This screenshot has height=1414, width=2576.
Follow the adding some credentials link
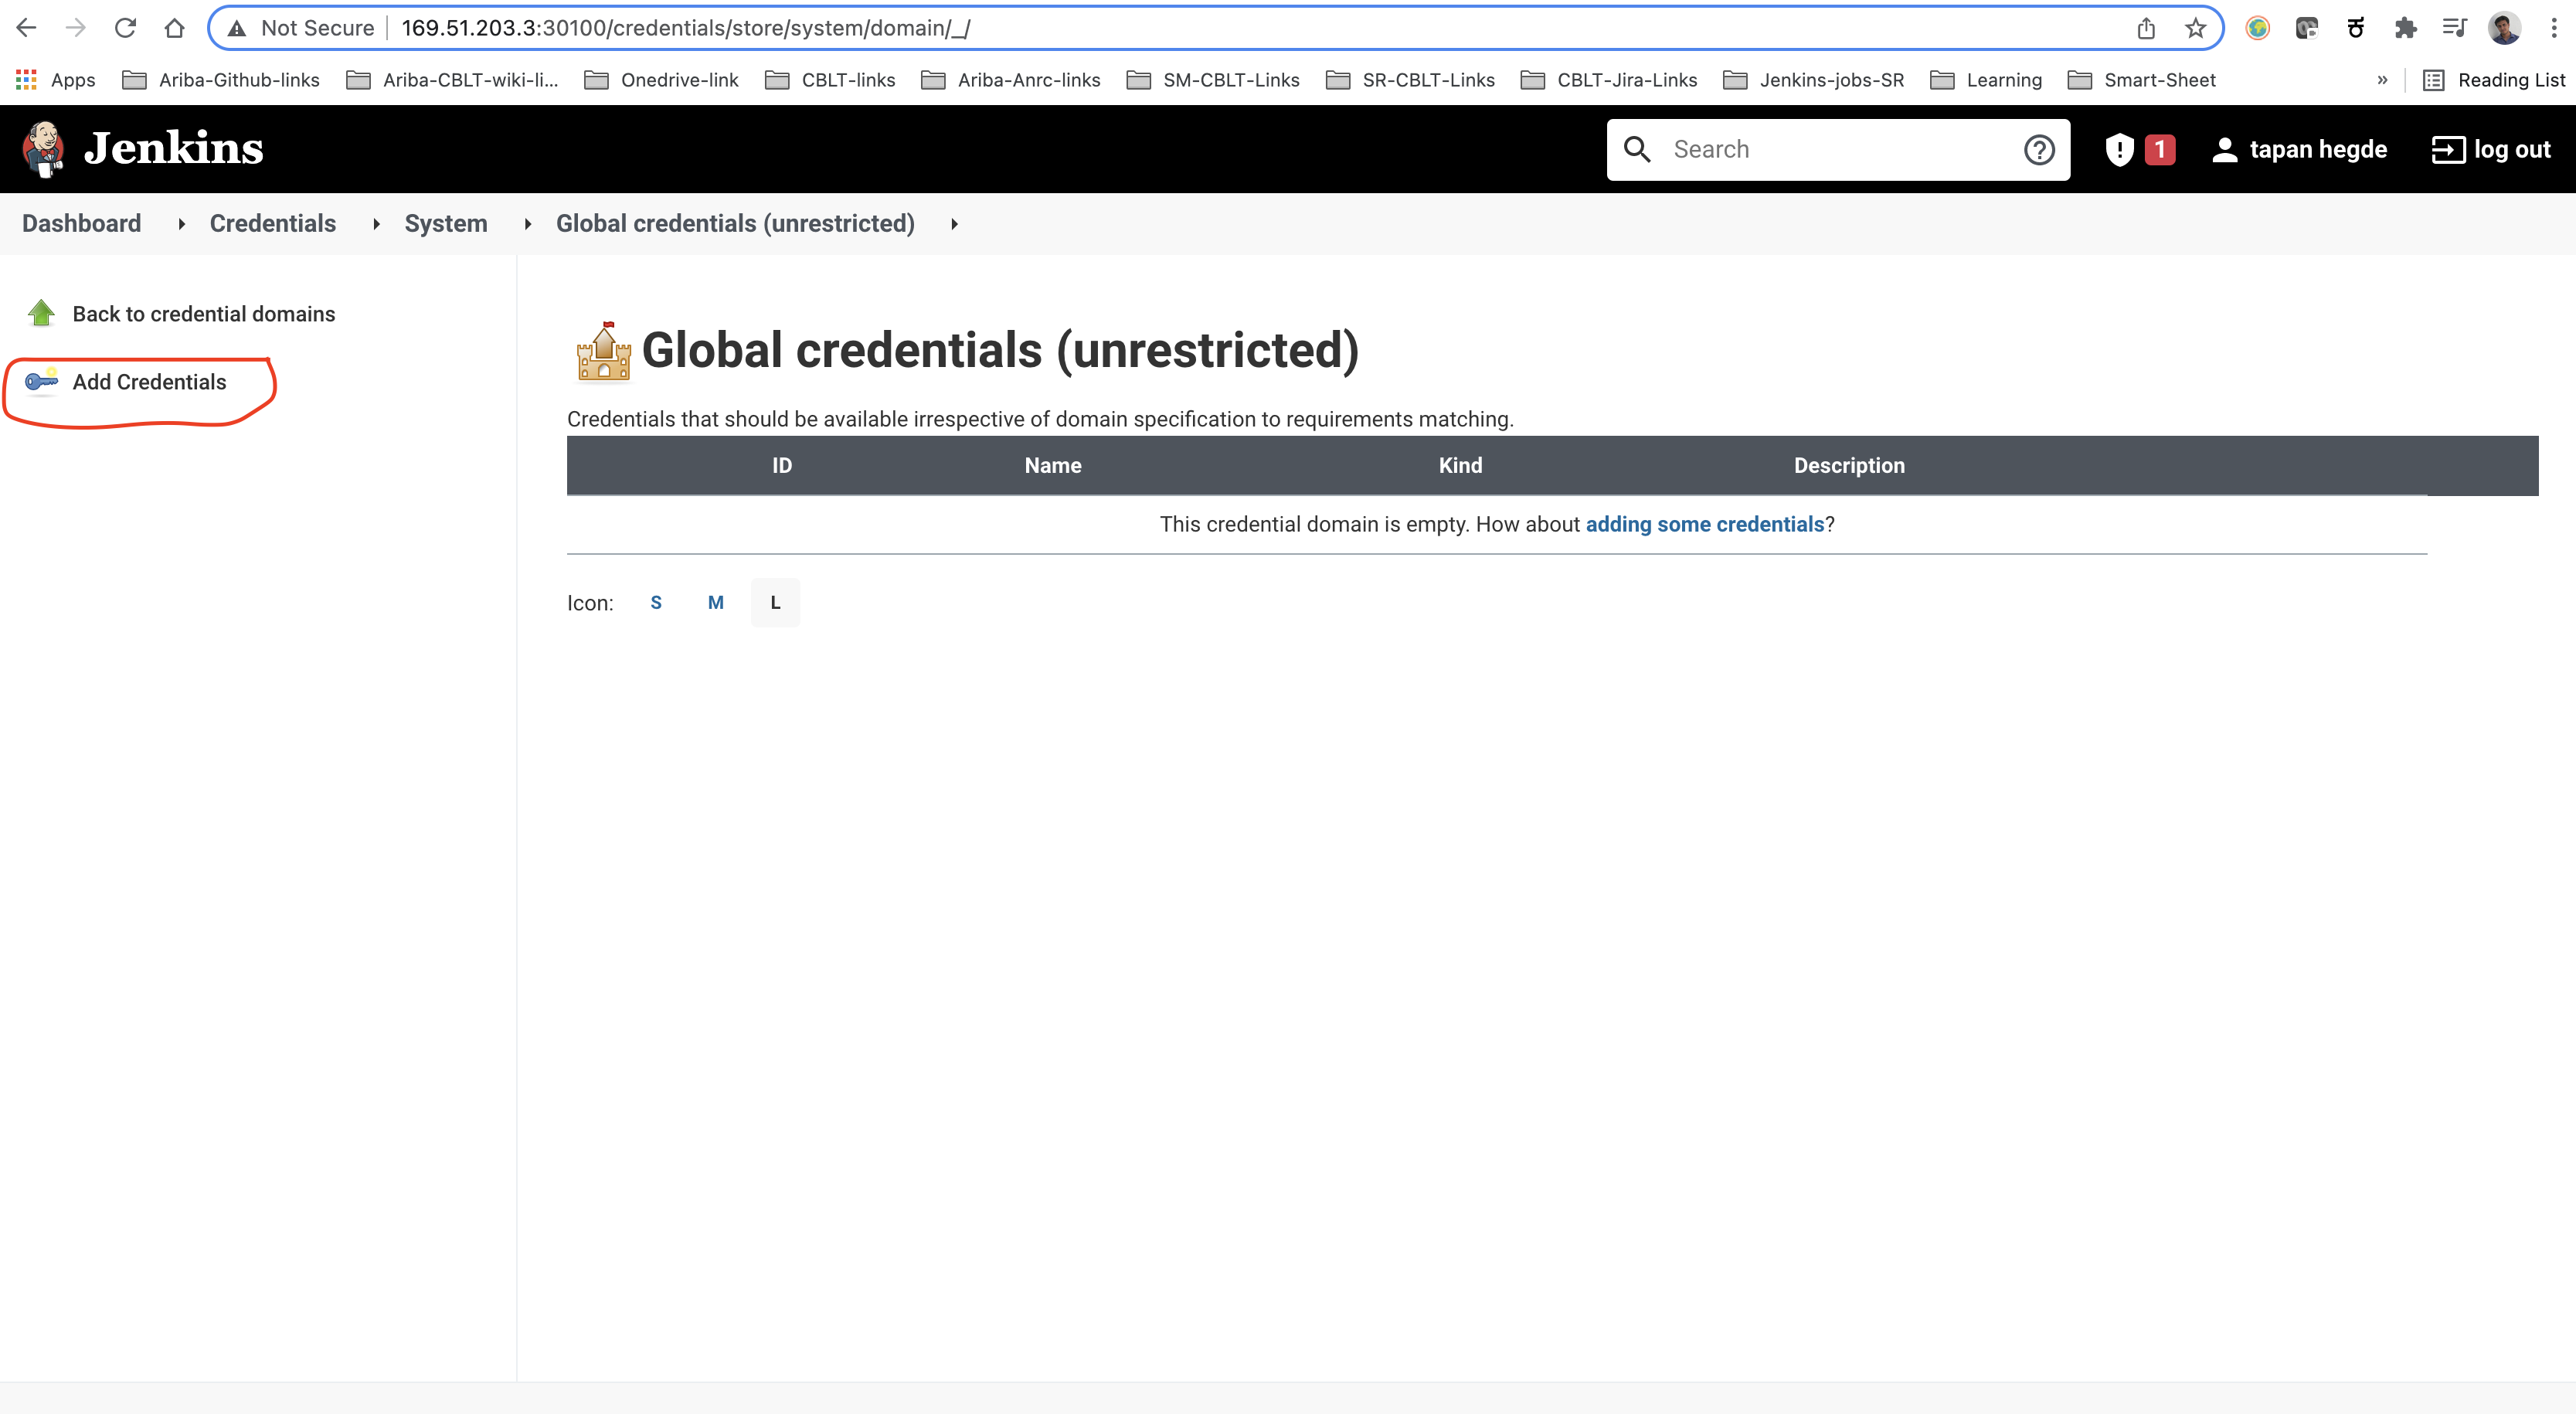[x=1705, y=524]
